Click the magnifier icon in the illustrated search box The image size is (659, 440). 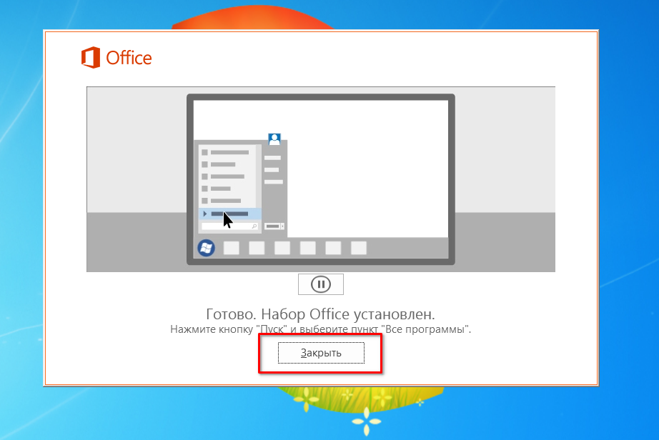[x=253, y=226]
